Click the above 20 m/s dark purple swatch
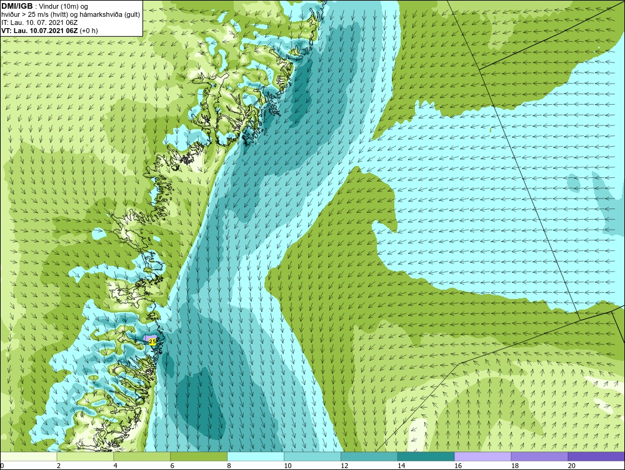This screenshot has height=470, width=625. [596, 456]
